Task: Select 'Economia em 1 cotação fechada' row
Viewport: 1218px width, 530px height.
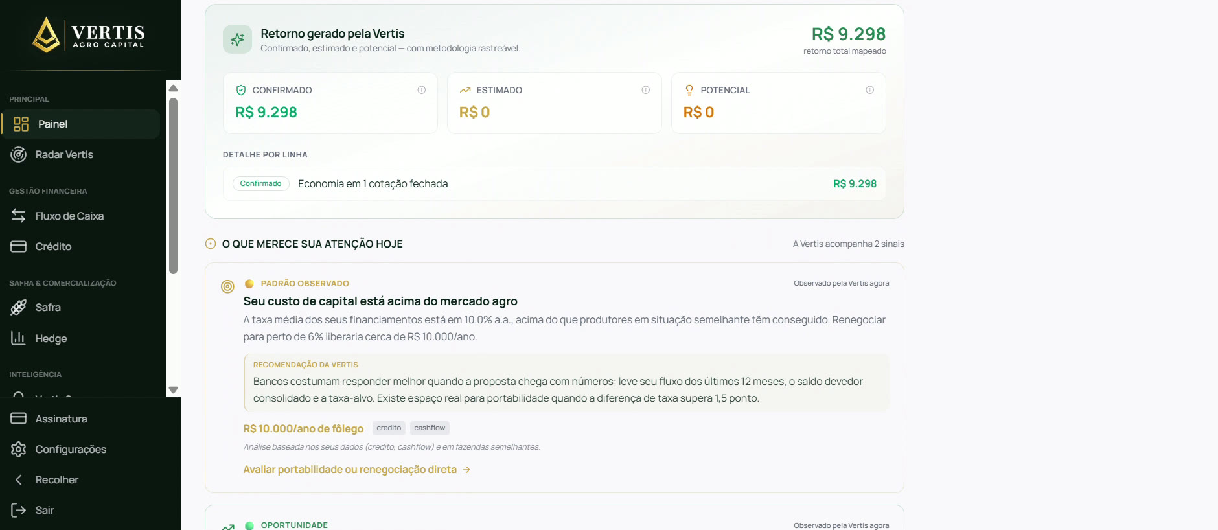Action: 555,183
